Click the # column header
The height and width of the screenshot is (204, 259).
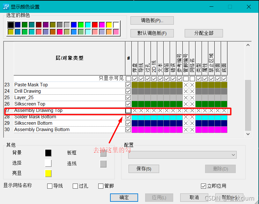click(129, 58)
